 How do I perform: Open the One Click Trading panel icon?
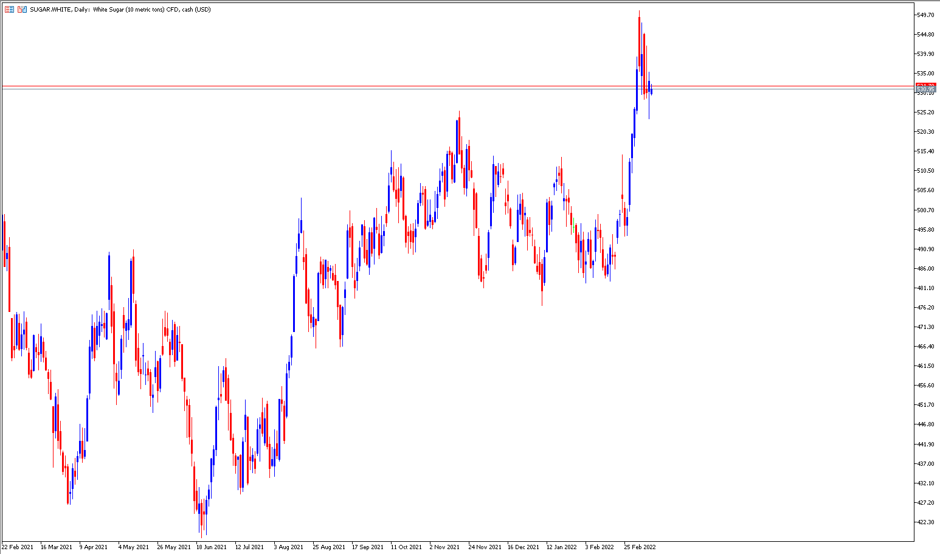(x=22, y=10)
